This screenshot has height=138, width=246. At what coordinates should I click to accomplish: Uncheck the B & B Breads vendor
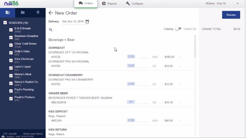[x=11, y=30]
